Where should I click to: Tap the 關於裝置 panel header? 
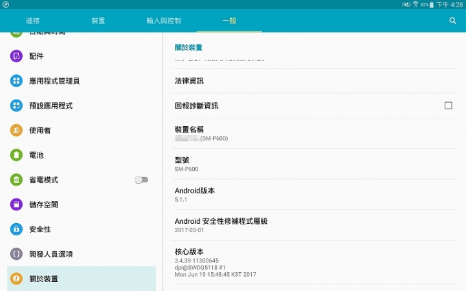[188, 47]
